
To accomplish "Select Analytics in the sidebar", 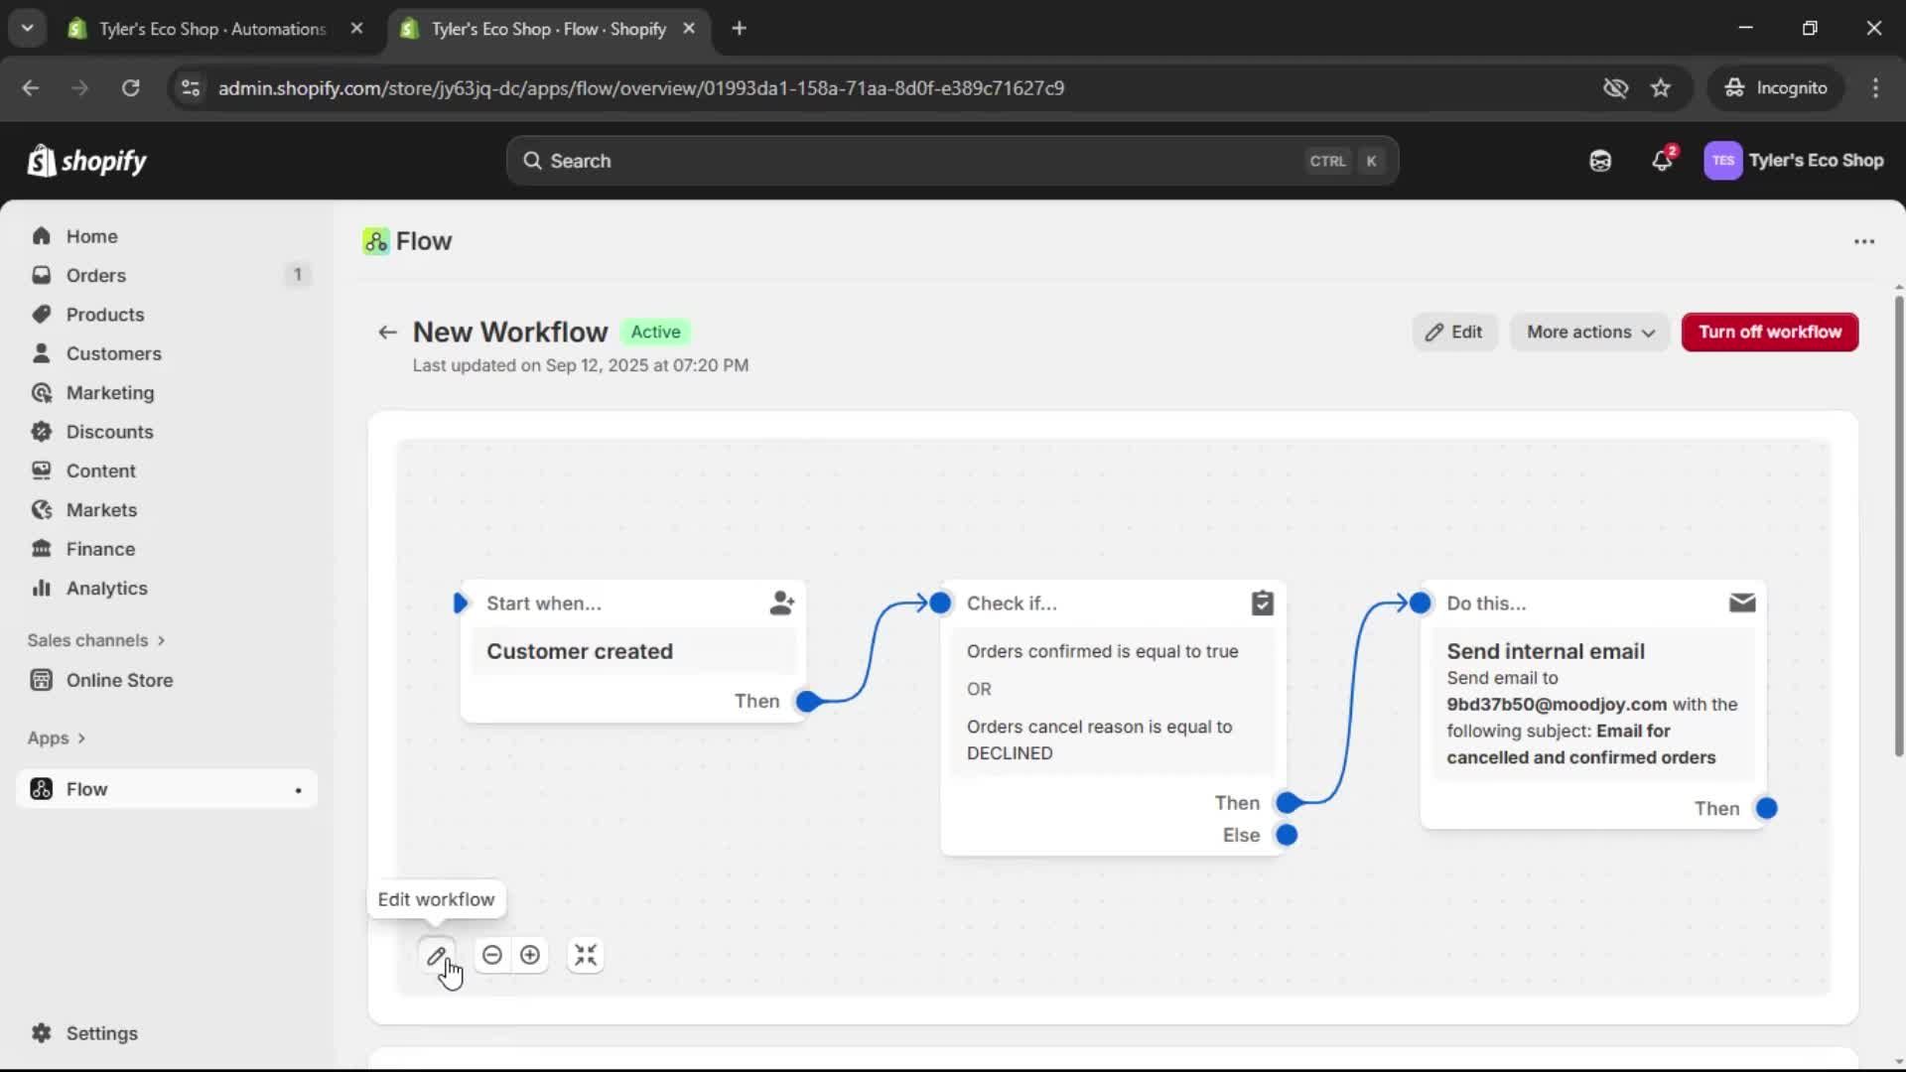I will (105, 588).
